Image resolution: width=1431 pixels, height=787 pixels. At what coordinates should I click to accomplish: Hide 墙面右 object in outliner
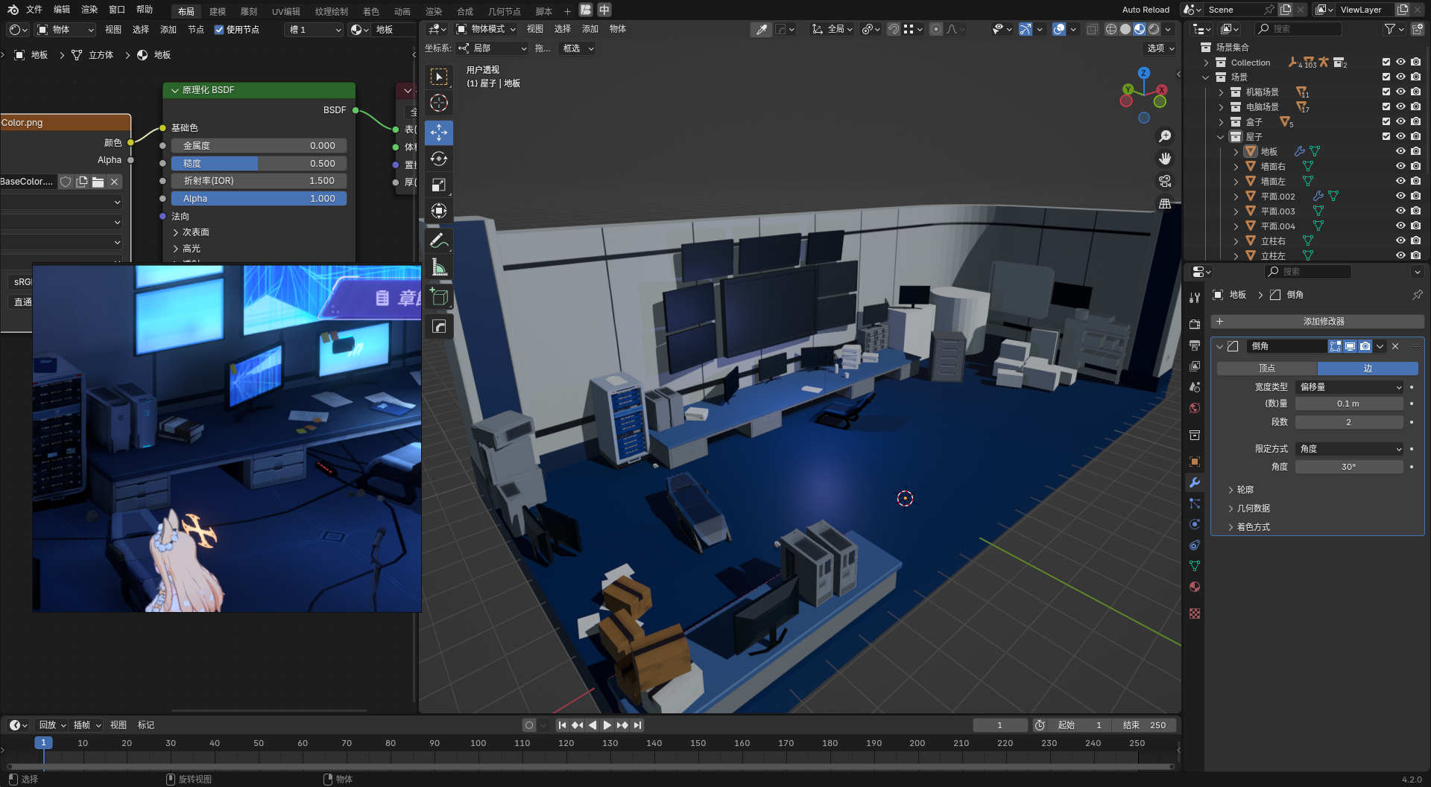(x=1400, y=166)
